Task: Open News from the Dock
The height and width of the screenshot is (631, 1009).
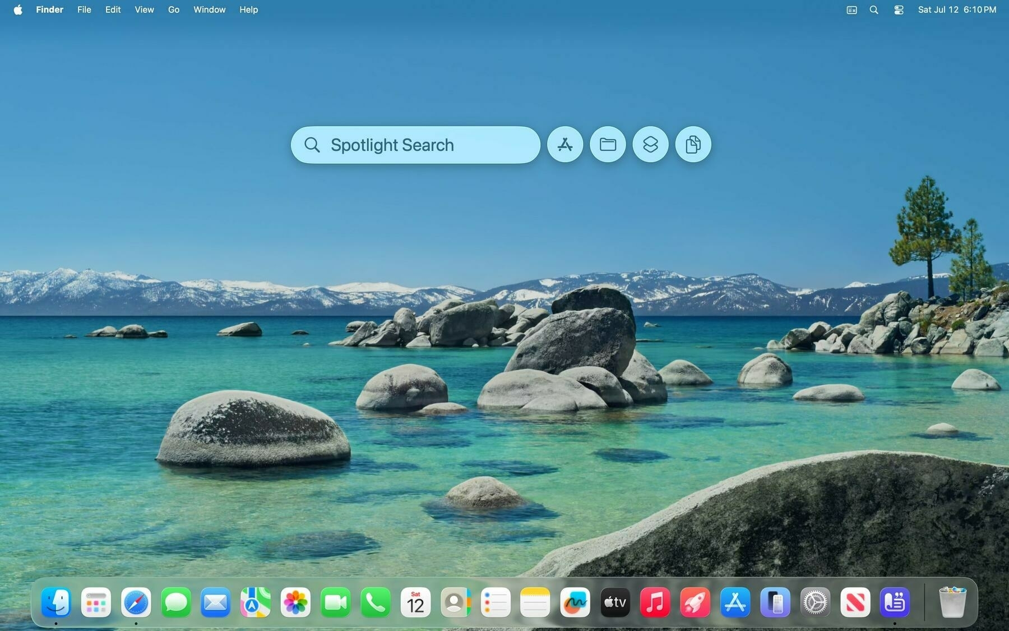Action: click(855, 602)
